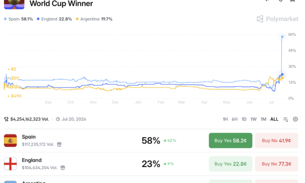Select the 1H time range

click(x=225, y=119)
